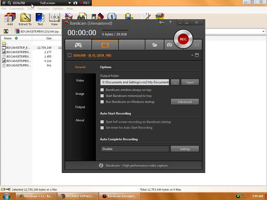267x200 pixels.
Task: Click the output folder path field
Action: click(x=135, y=82)
